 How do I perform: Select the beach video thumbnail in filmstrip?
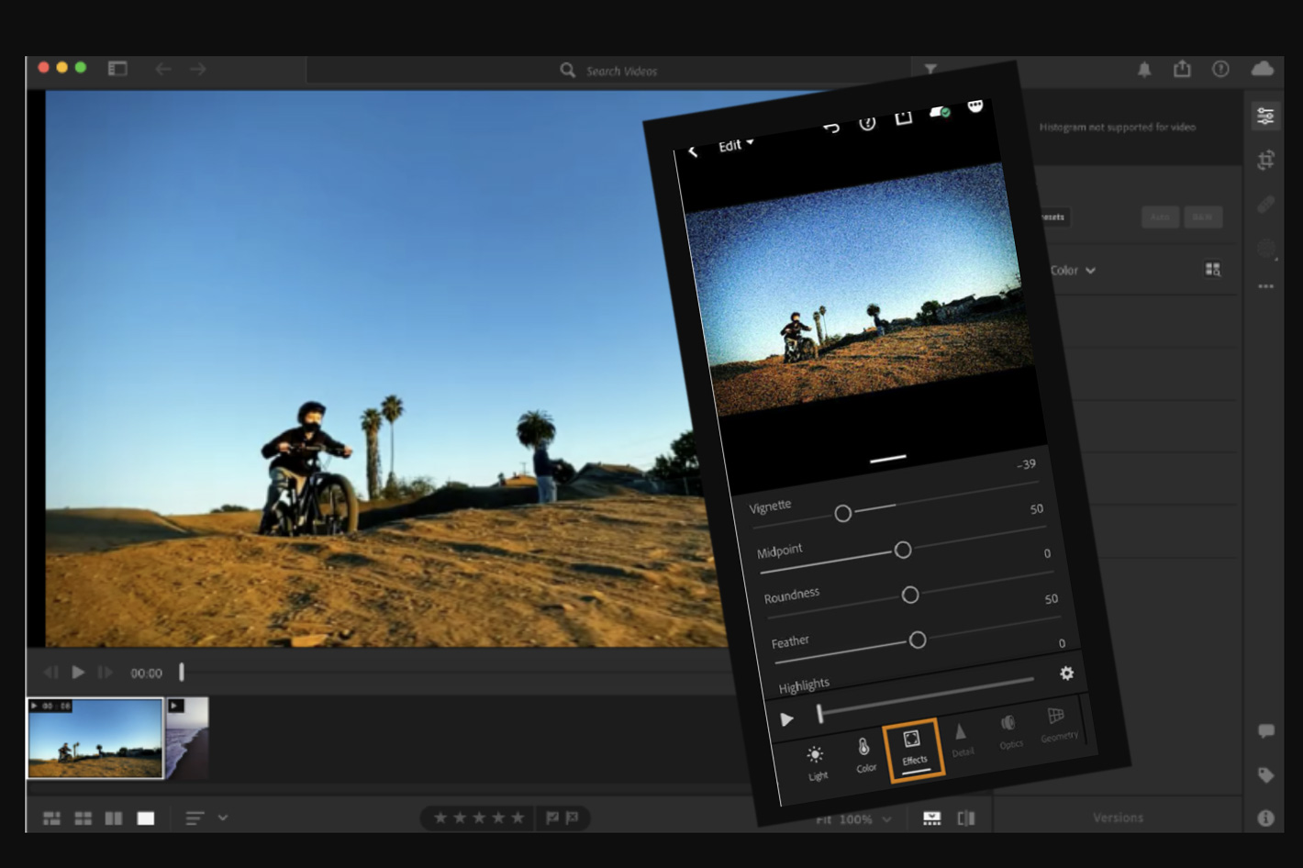pyautogui.click(x=187, y=739)
